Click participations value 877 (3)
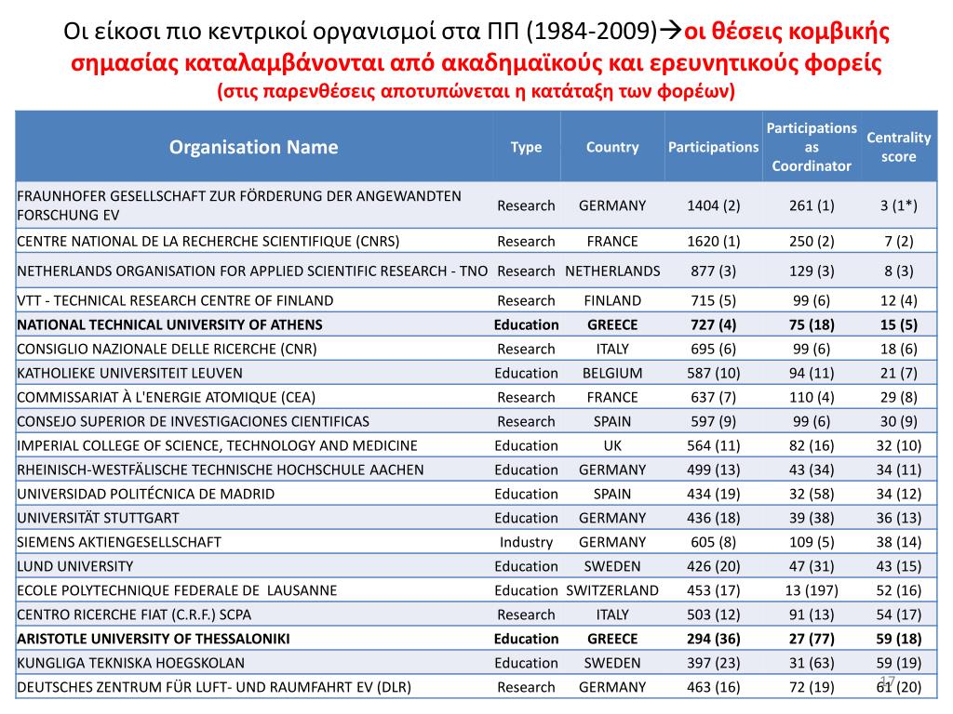 714,271
